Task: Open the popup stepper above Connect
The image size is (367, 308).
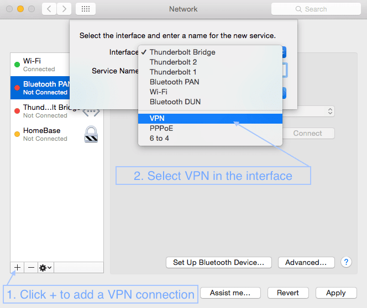Action: [330, 111]
